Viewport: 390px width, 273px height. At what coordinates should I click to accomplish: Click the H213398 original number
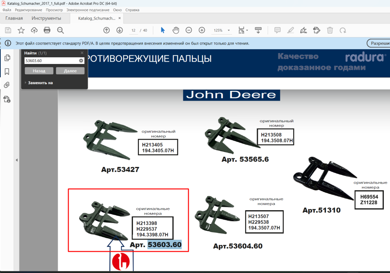pos(147,223)
